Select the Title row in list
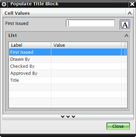The height and width of the screenshot is (137, 136). click(68, 80)
